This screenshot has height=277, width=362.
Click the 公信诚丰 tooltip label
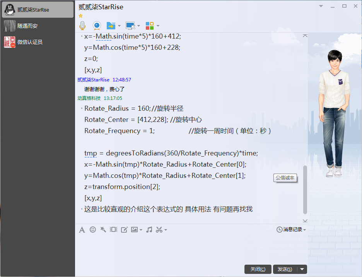click(285, 178)
